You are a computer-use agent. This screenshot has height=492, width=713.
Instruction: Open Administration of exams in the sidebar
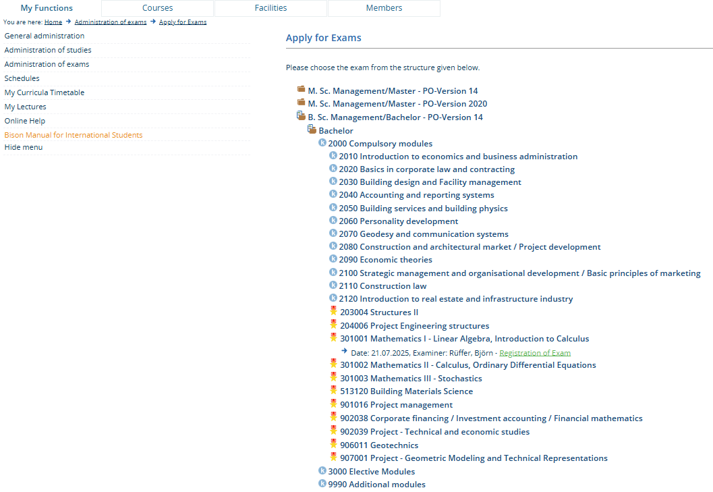[x=47, y=64]
